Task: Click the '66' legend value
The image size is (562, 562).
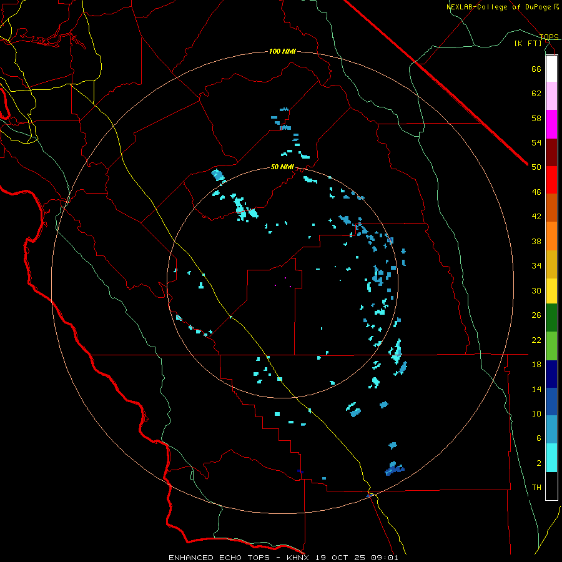Action: pos(536,69)
